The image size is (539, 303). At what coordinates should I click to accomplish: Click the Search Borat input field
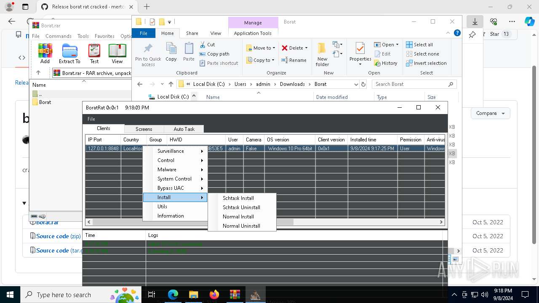tap(414, 84)
